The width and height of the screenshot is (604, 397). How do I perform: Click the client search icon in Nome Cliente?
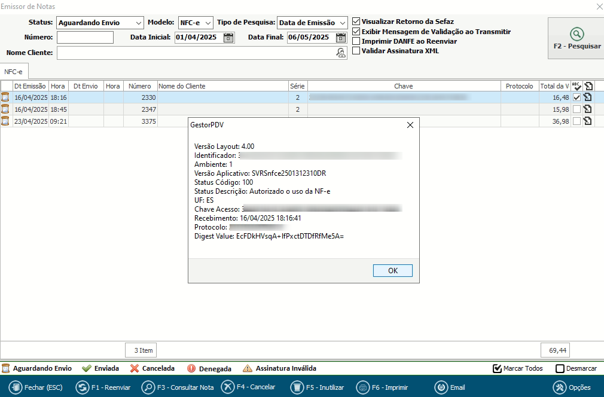[x=341, y=53]
